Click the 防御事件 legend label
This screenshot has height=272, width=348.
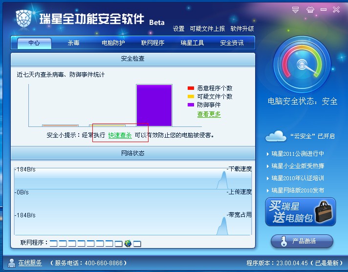tap(209, 105)
